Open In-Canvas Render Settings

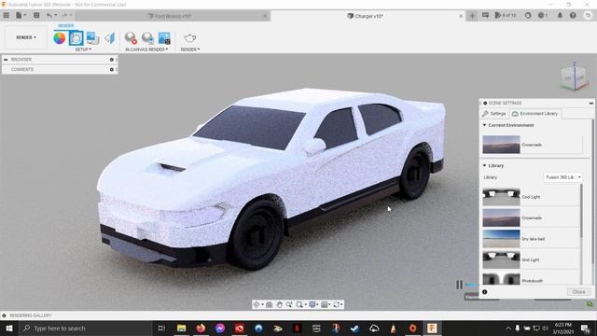pyautogui.click(x=147, y=38)
